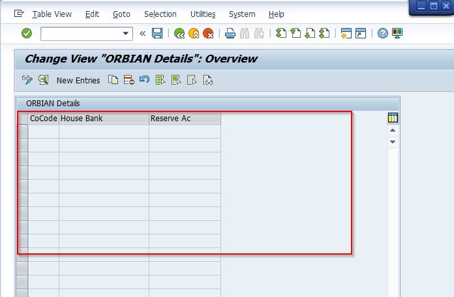Click the Undo Change icon
The height and width of the screenshot is (297, 454).
pos(144,79)
